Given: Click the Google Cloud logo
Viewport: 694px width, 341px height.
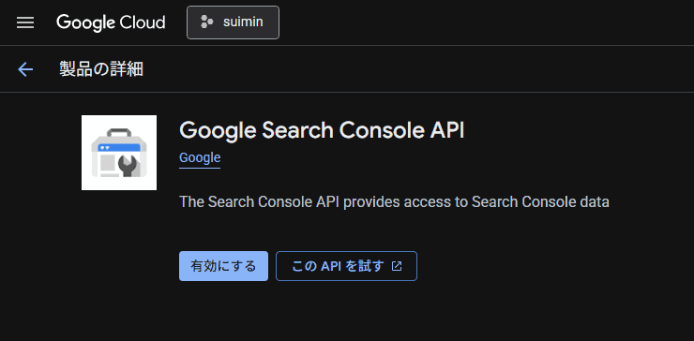Looking at the screenshot, I should (x=111, y=22).
